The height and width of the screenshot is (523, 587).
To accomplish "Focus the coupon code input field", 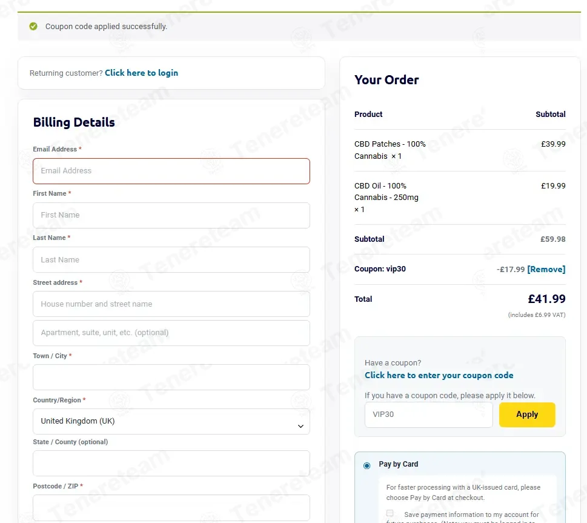I will (428, 415).
